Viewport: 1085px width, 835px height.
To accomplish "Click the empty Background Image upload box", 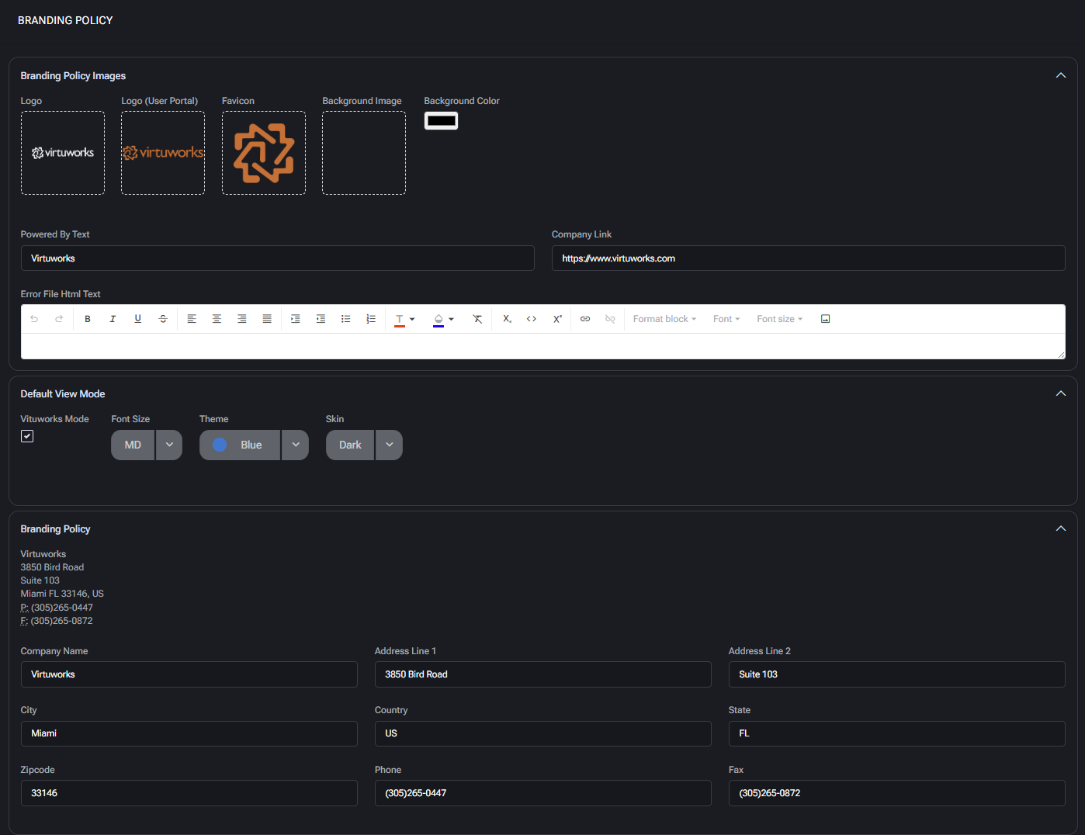I will click(364, 153).
